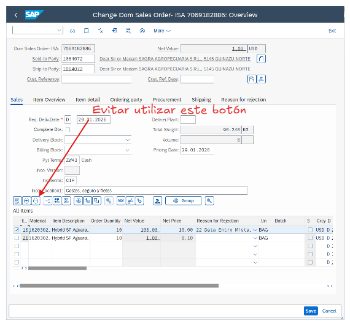Screen dimensions: 350x326
Task: Click the document icon in top toolbar
Action: click(86, 31)
